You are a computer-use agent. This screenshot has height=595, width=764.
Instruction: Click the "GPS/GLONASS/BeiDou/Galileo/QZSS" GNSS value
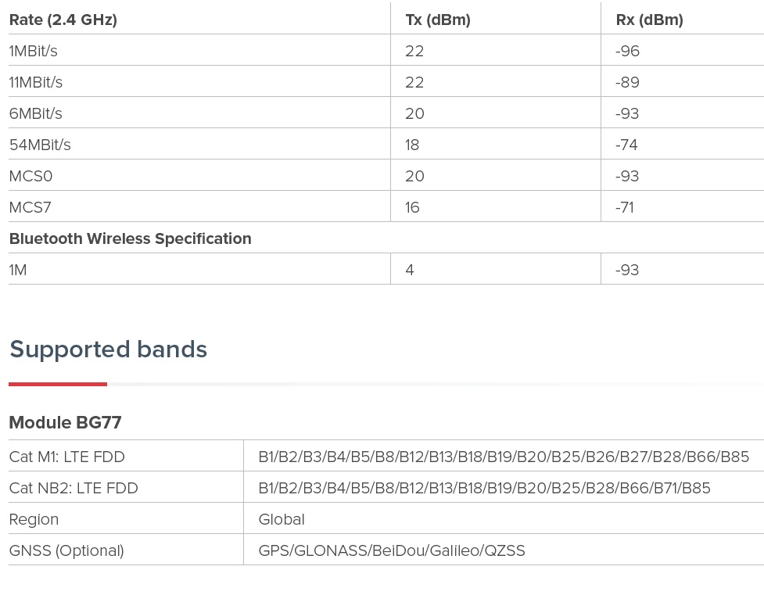pyautogui.click(x=391, y=551)
